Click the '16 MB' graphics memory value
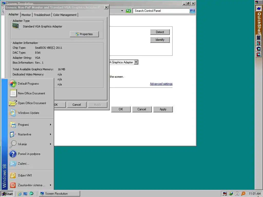263x197 pixels. point(61,69)
